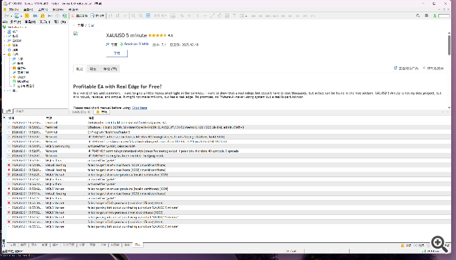Open the reviews (75) tab
This screenshot has height=260, width=456.
pyautogui.click(x=110, y=69)
